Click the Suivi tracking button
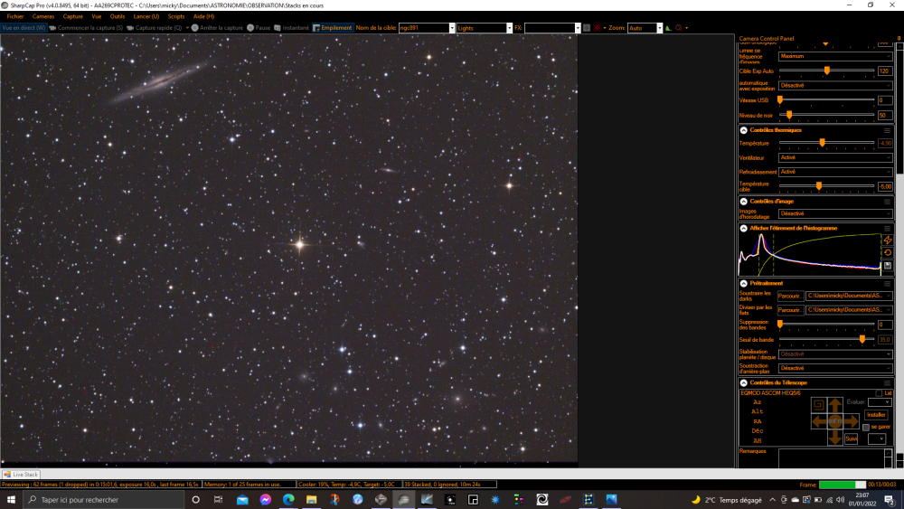 [x=851, y=438]
